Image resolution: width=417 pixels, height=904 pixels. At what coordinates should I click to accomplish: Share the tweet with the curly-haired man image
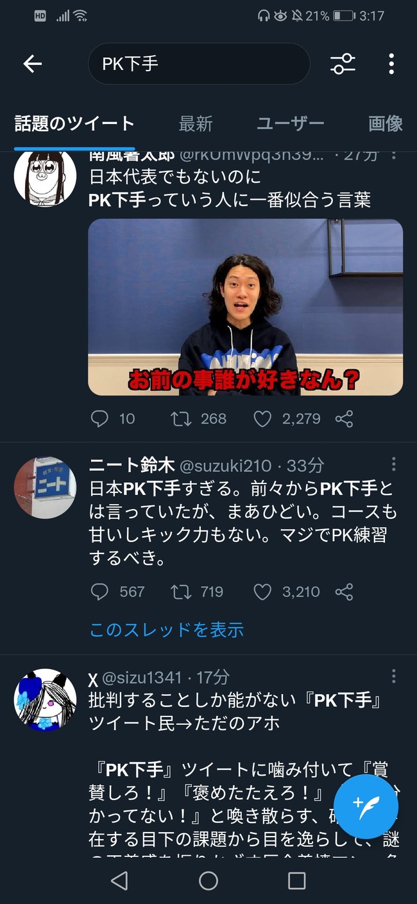click(345, 419)
